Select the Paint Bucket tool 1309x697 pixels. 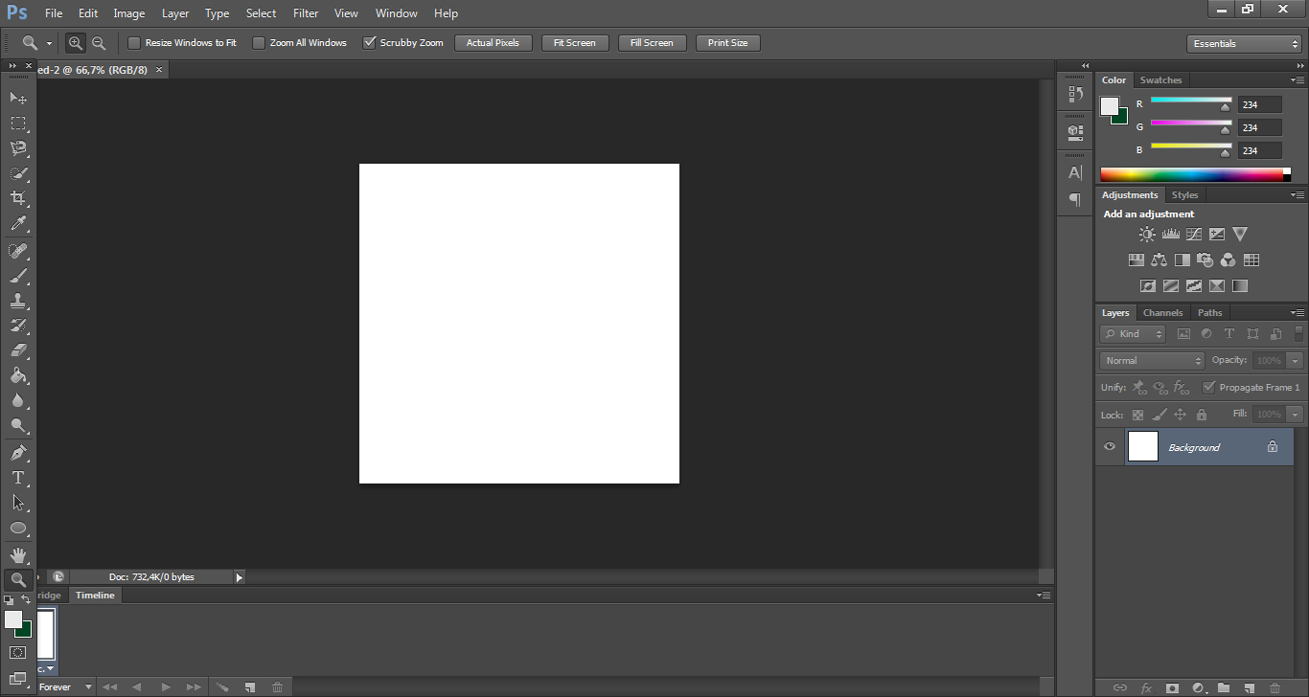[18, 375]
